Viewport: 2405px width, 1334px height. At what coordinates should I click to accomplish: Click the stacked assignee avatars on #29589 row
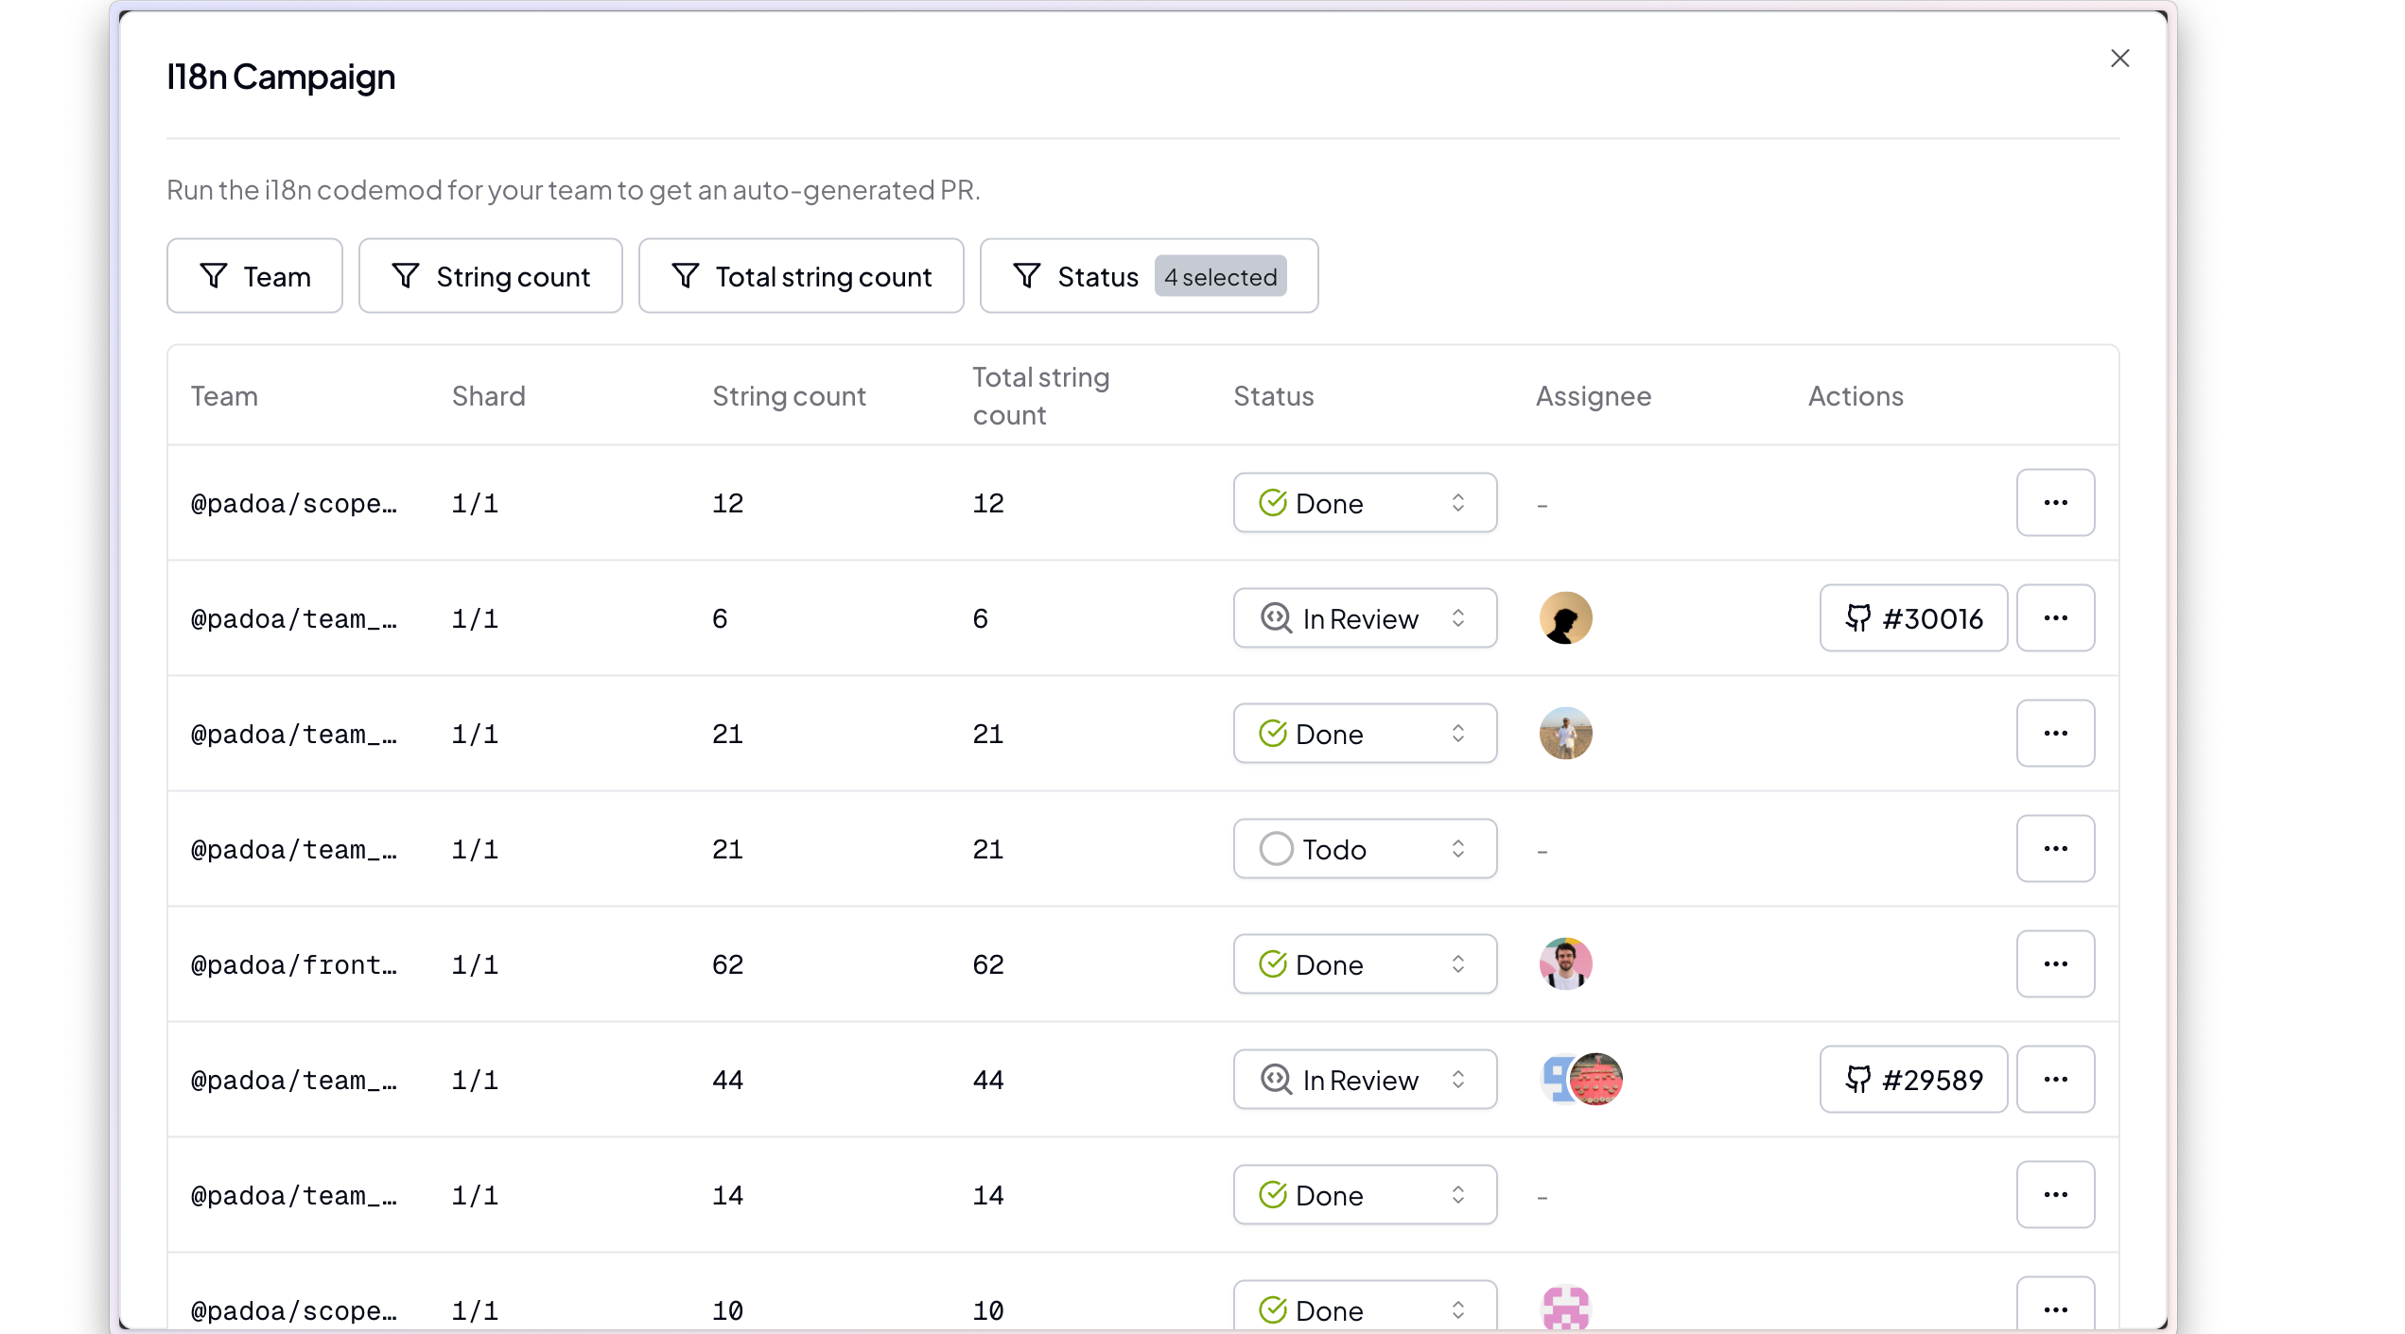pos(1581,1080)
